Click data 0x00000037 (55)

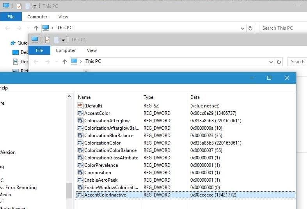206,150
